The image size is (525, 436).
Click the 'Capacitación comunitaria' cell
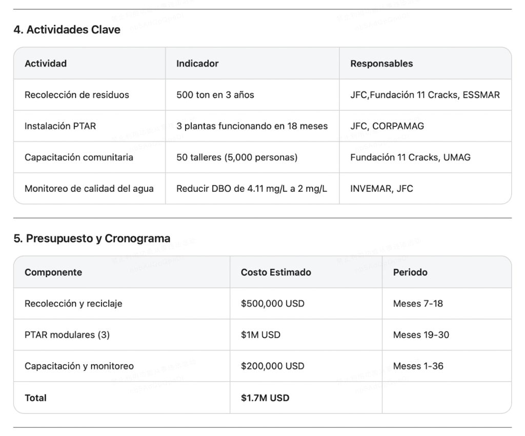[79, 157]
